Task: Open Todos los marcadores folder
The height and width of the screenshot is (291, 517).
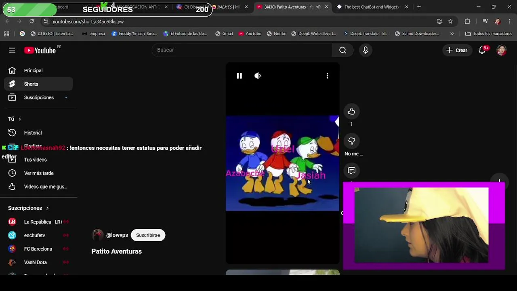Action: pos(489,34)
